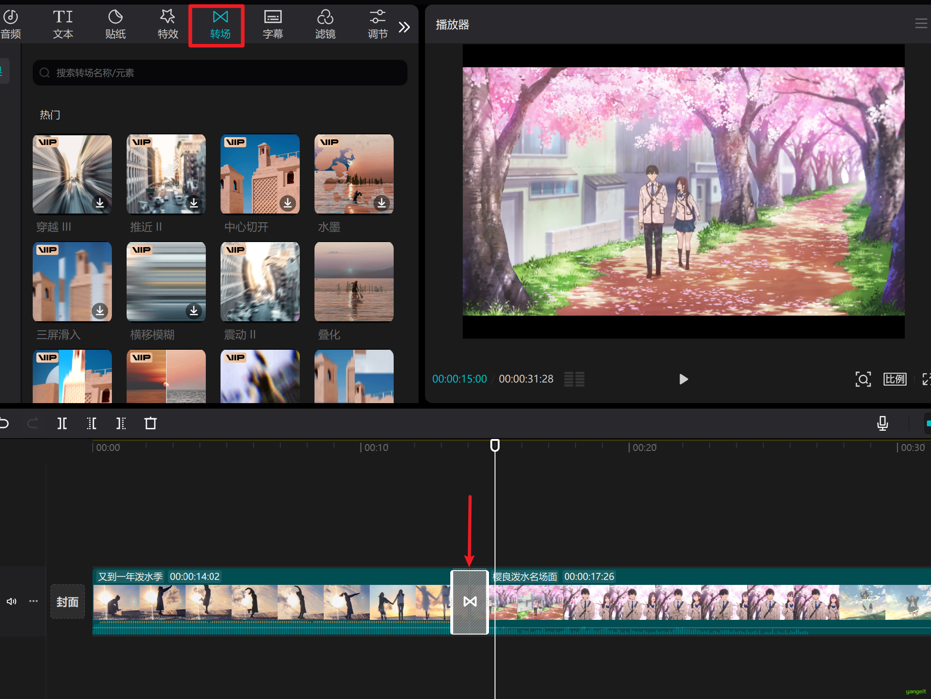Viewport: 931px width, 699px height.
Task: Split the clip at playhead
Action: [x=62, y=423]
